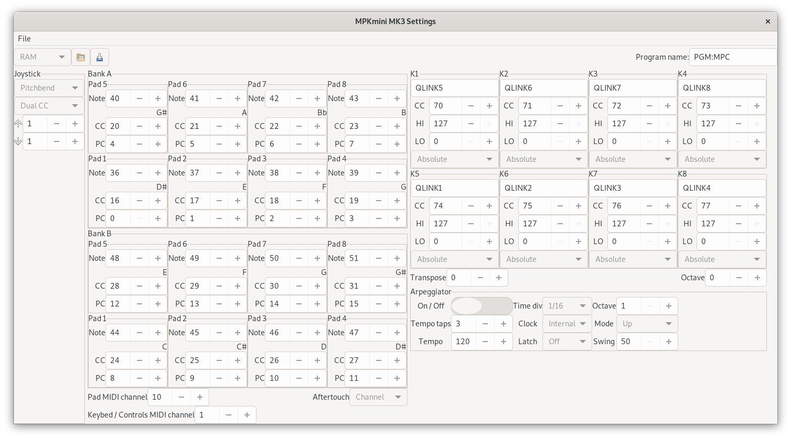Close the MPKmini MK3 Settings window
The width and height of the screenshot is (791, 439).
click(768, 21)
